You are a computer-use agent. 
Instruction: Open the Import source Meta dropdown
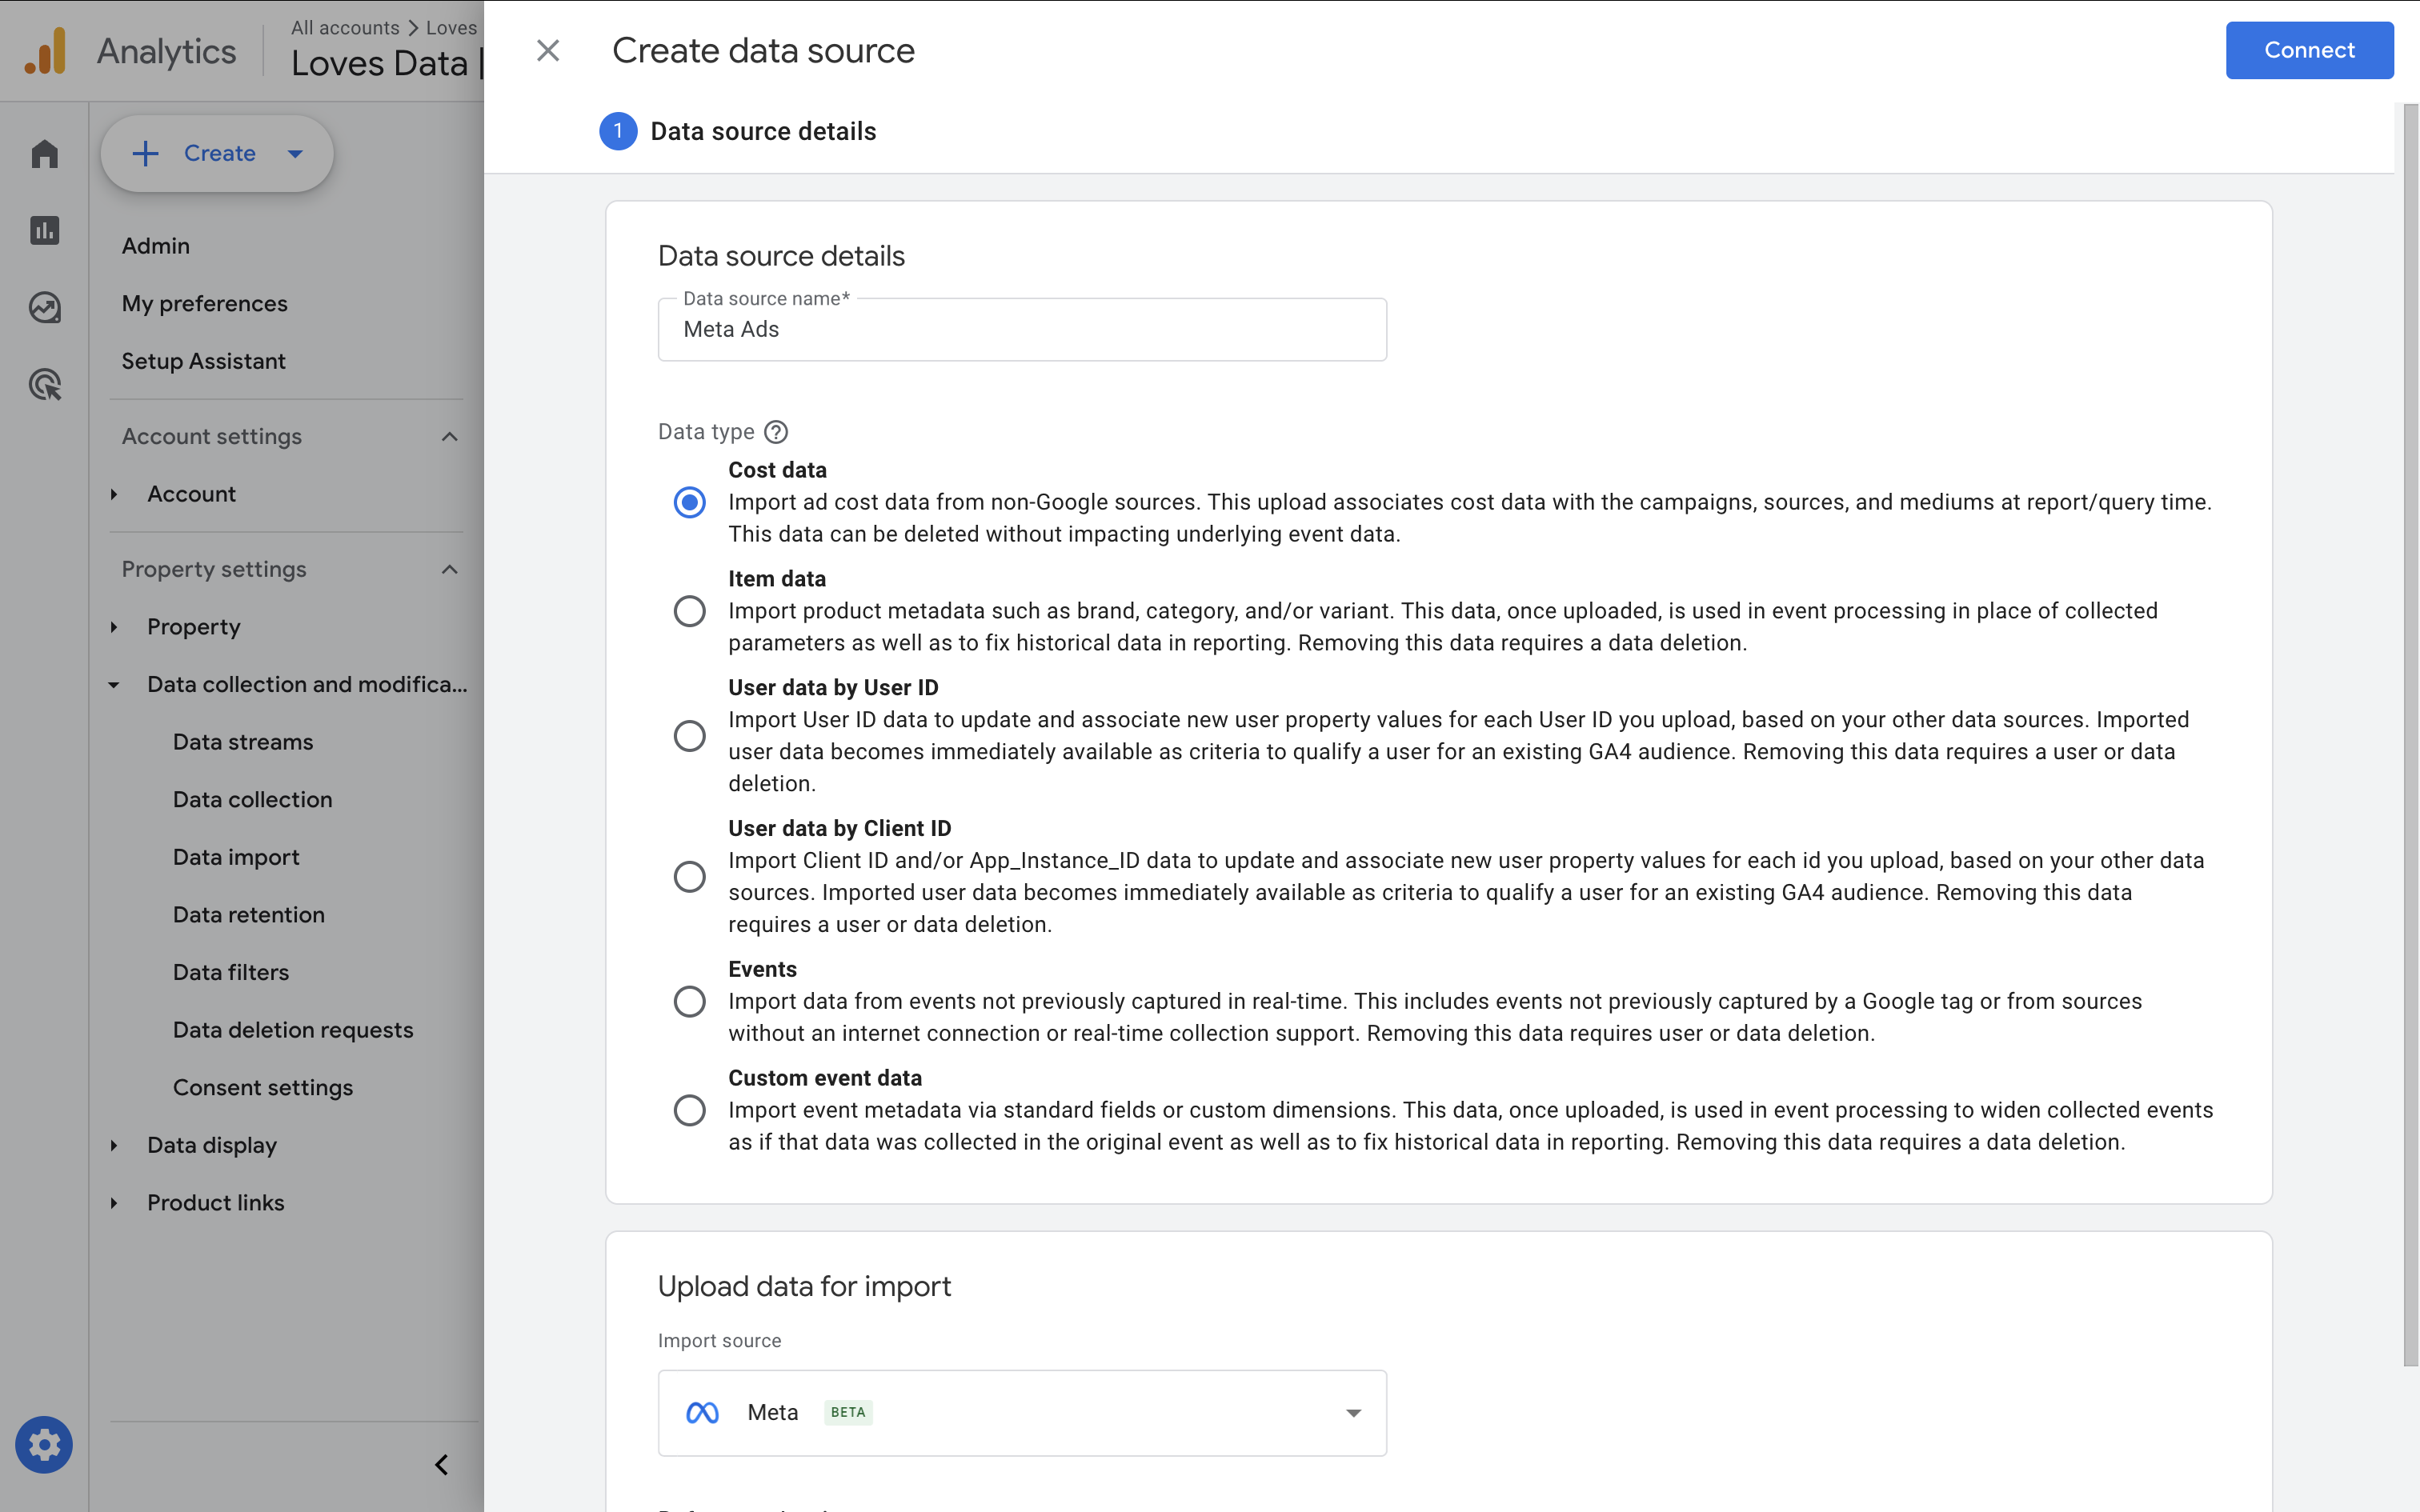pos(1021,1412)
